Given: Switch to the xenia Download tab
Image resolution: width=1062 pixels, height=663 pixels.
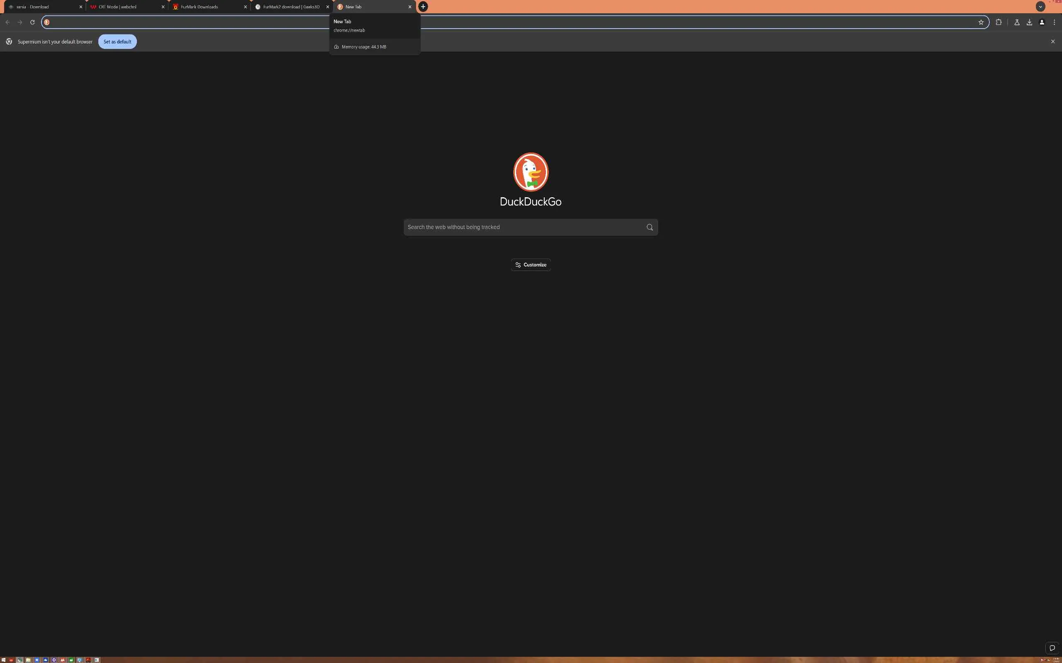Looking at the screenshot, I should coord(39,7).
